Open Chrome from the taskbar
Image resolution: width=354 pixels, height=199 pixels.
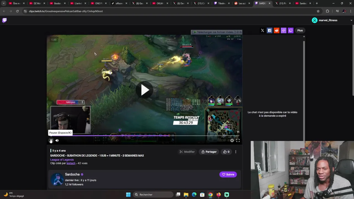pyautogui.click(x=210, y=195)
